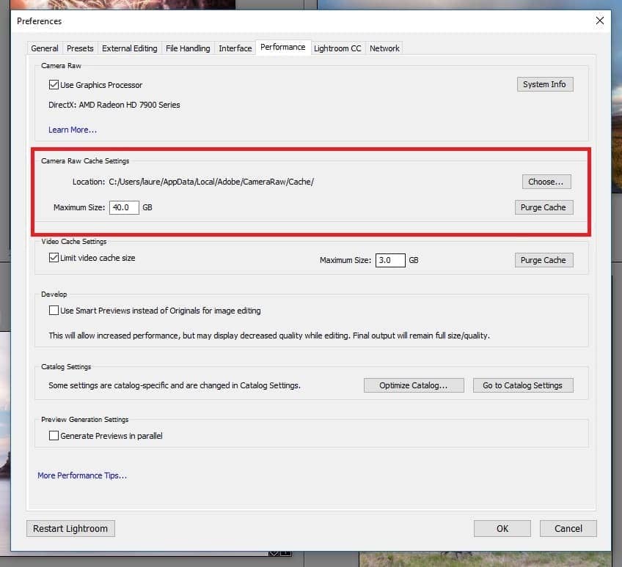Image resolution: width=622 pixels, height=567 pixels.
Task: Open the Interface tab
Action: click(235, 48)
